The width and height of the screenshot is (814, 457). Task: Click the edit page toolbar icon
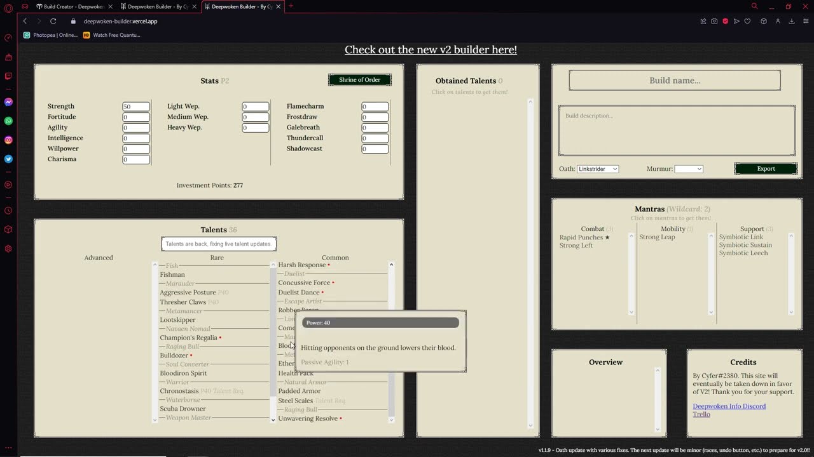(703, 21)
